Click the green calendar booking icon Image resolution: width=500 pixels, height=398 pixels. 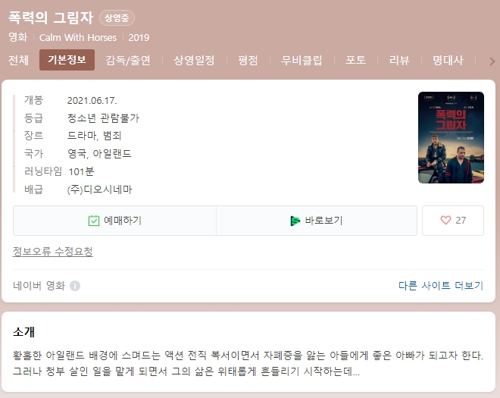[94, 221]
